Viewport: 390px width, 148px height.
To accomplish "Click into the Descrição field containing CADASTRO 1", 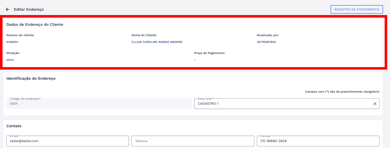I will pyautogui.click(x=282, y=104).
